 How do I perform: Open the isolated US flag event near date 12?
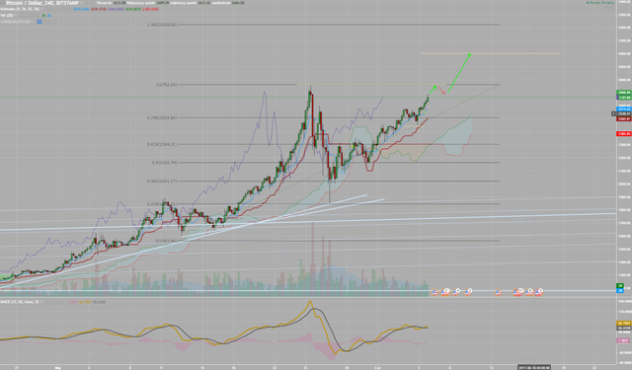point(498,293)
